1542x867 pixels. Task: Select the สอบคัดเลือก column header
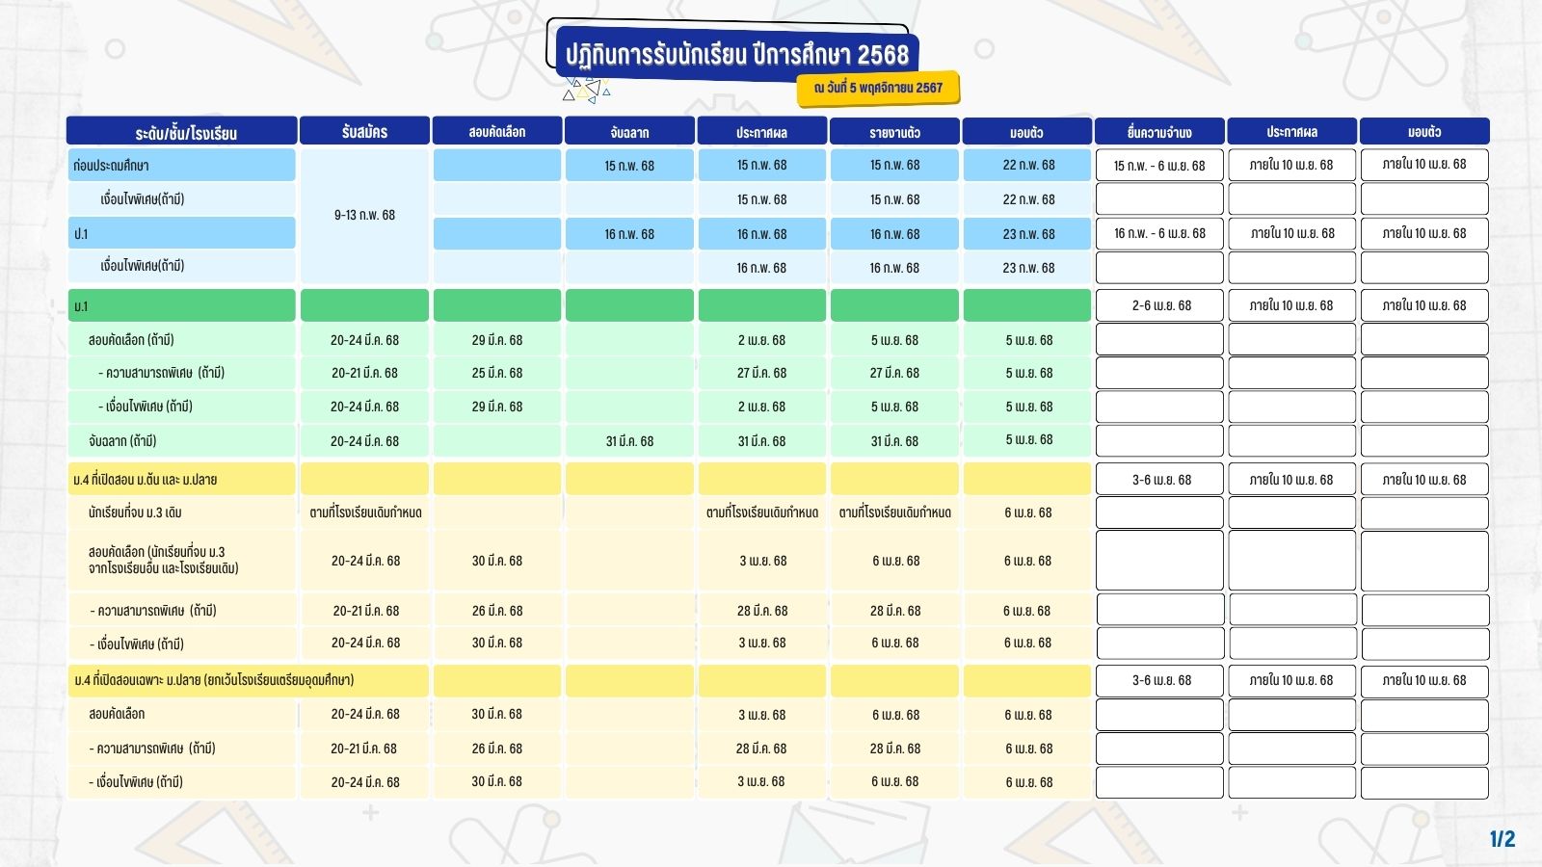point(497,132)
